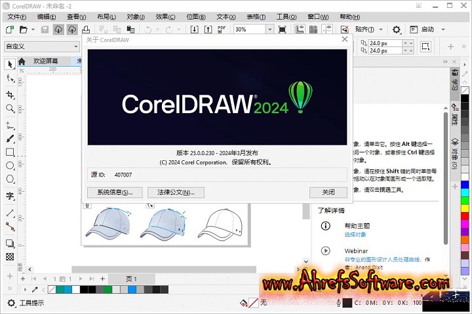Expand document palette arrow

(26, 290)
